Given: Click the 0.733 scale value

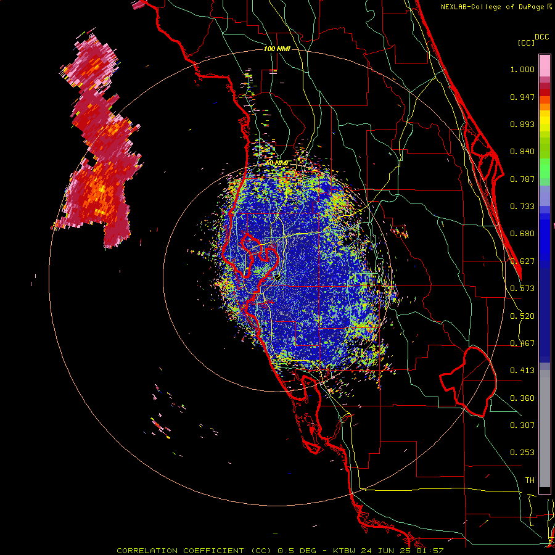Looking at the screenshot, I should (x=522, y=207).
